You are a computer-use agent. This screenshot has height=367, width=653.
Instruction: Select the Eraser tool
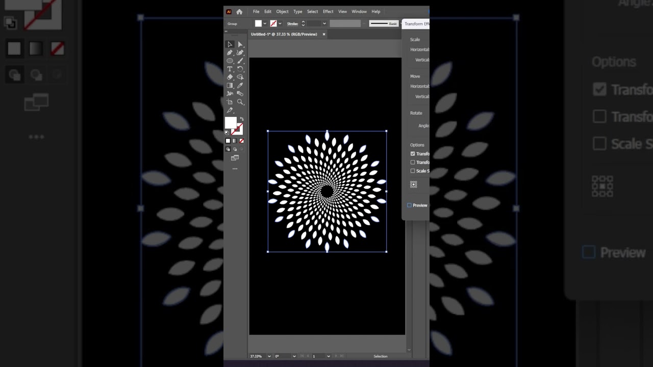(230, 77)
